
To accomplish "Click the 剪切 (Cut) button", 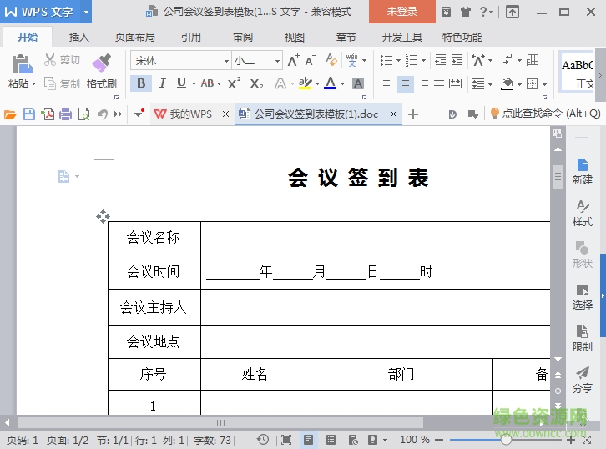I will (x=63, y=60).
